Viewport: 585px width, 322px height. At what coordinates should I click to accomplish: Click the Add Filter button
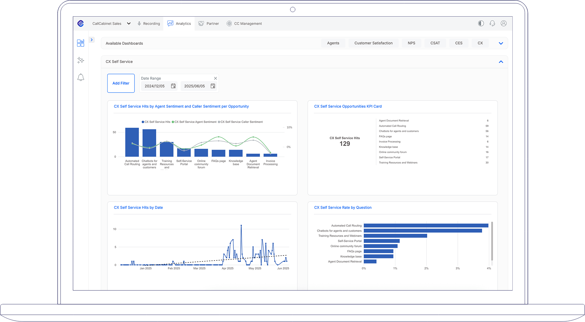(121, 83)
